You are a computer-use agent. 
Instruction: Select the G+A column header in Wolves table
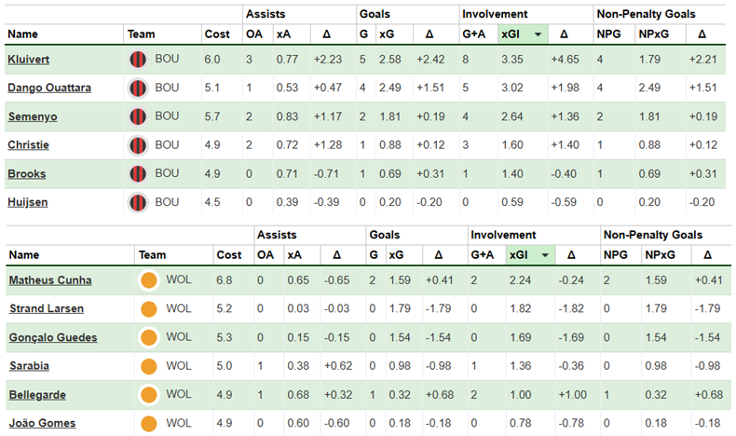click(484, 254)
